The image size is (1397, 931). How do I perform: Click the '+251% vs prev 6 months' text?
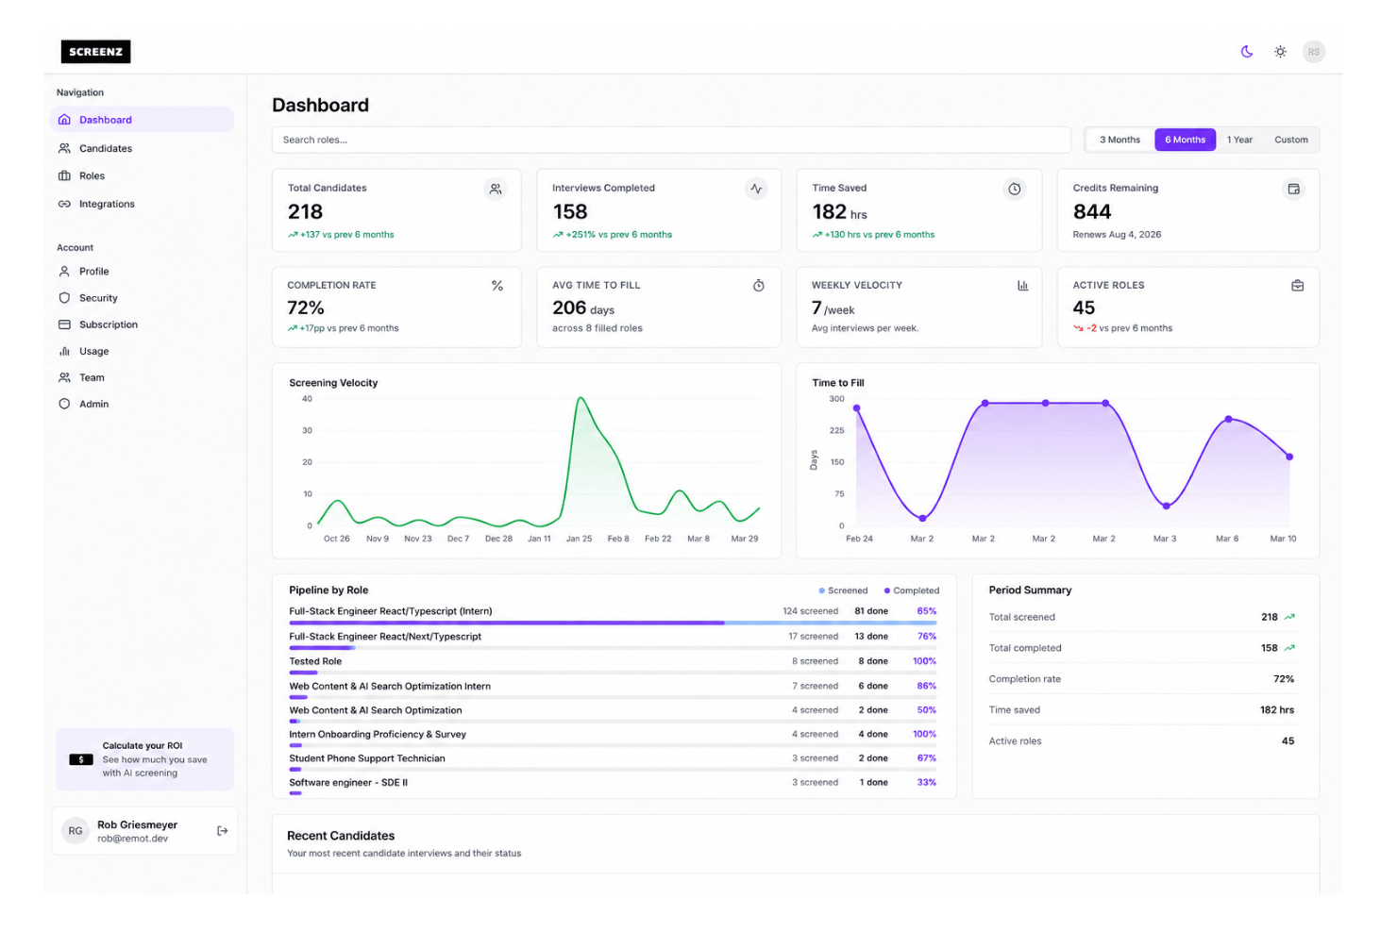[619, 235]
